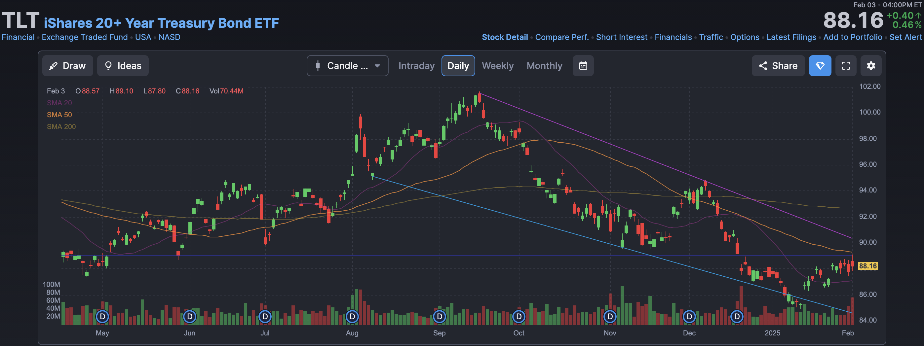Click the L 87.80 low value
This screenshot has height=346, width=924.
point(154,91)
